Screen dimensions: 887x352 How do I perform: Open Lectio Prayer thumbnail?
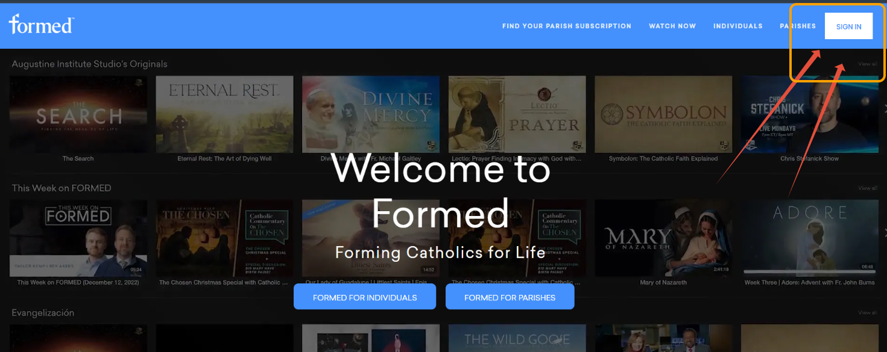click(517, 114)
